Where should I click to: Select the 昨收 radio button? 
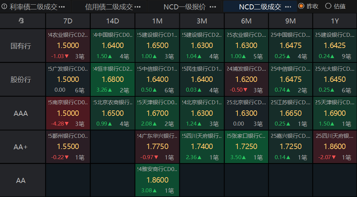(x=301, y=6)
